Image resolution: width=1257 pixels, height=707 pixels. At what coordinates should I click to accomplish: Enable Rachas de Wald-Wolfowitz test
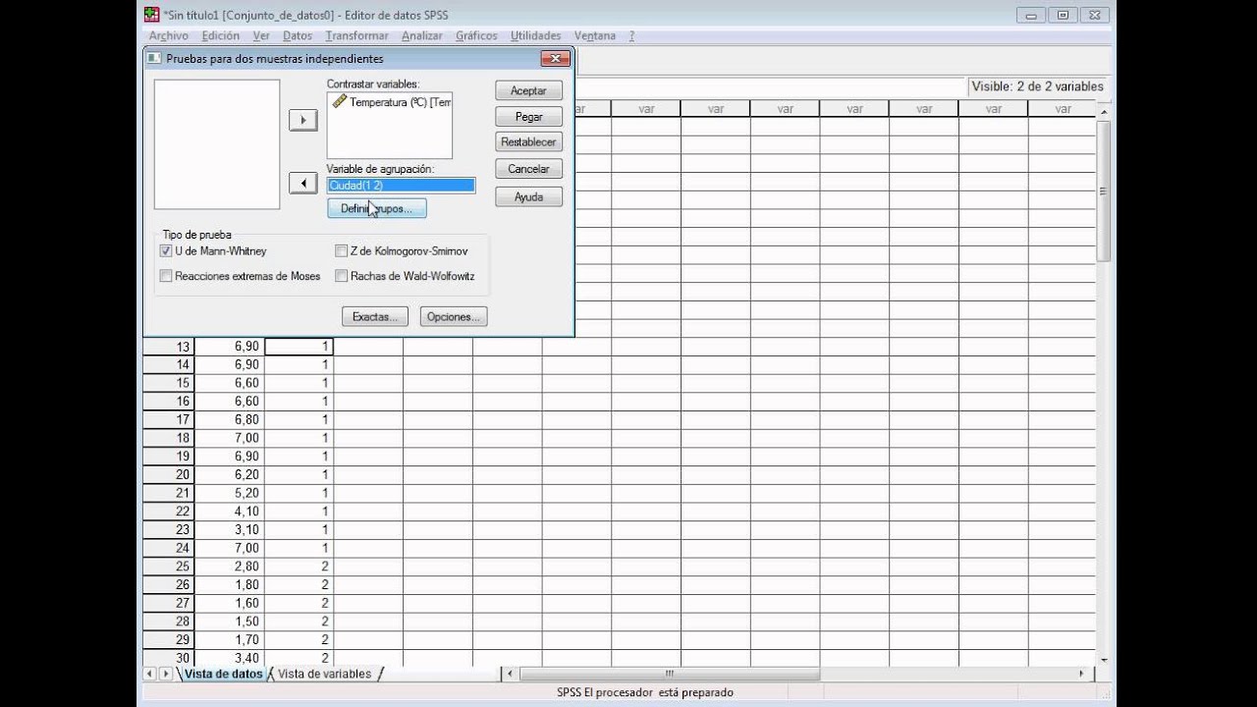pyautogui.click(x=341, y=276)
